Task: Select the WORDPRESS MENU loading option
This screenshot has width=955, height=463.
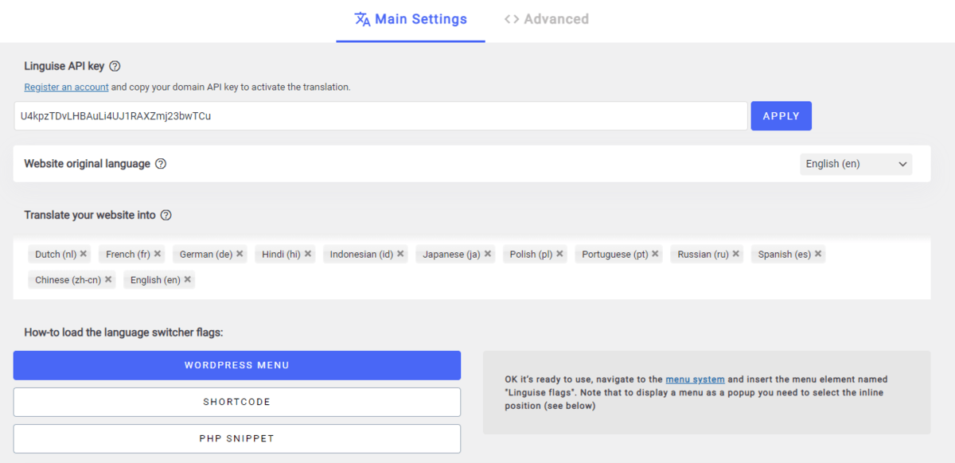Action: pyautogui.click(x=237, y=365)
